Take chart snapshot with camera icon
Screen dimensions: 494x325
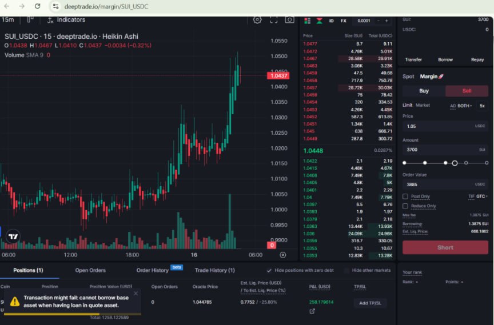(x=289, y=20)
